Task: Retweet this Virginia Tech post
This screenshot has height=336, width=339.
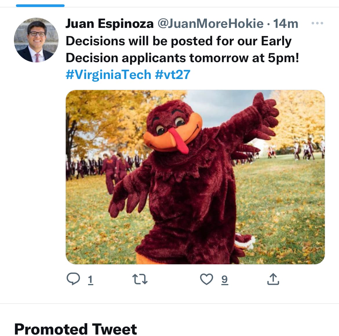Action: (140, 279)
